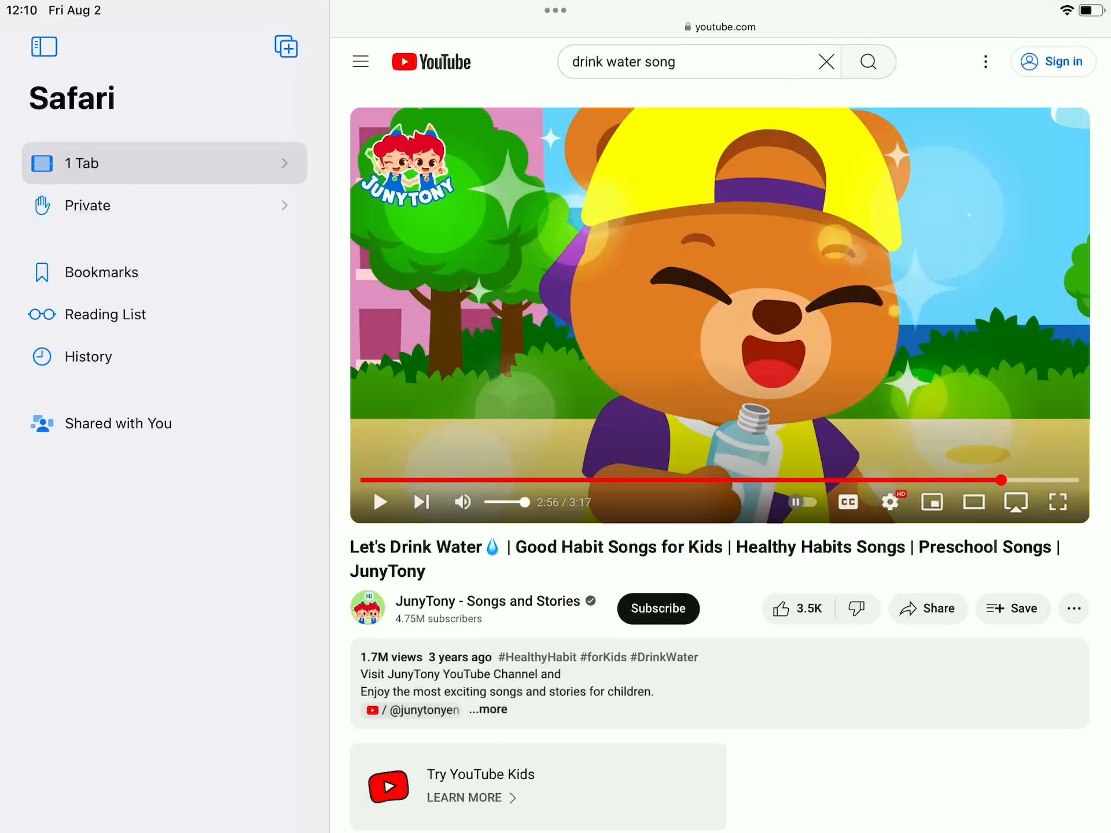Mute the video with the speaker icon
The width and height of the screenshot is (1111, 833).
[462, 502]
